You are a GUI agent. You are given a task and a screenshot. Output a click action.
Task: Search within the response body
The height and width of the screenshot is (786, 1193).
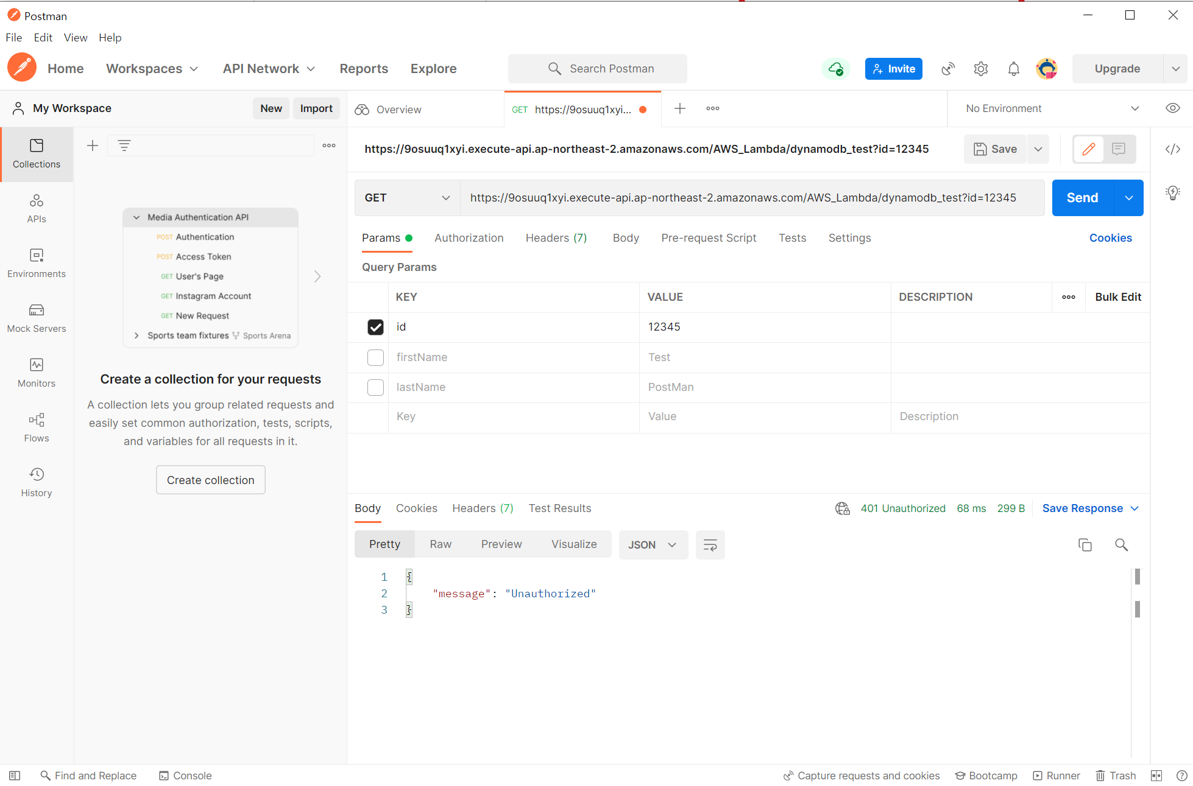pyautogui.click(x=1121, y=545)
